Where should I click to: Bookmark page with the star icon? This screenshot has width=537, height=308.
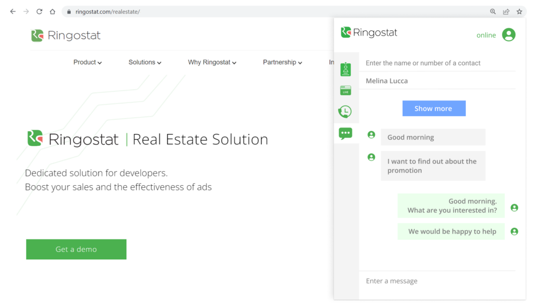click(519, 12)
